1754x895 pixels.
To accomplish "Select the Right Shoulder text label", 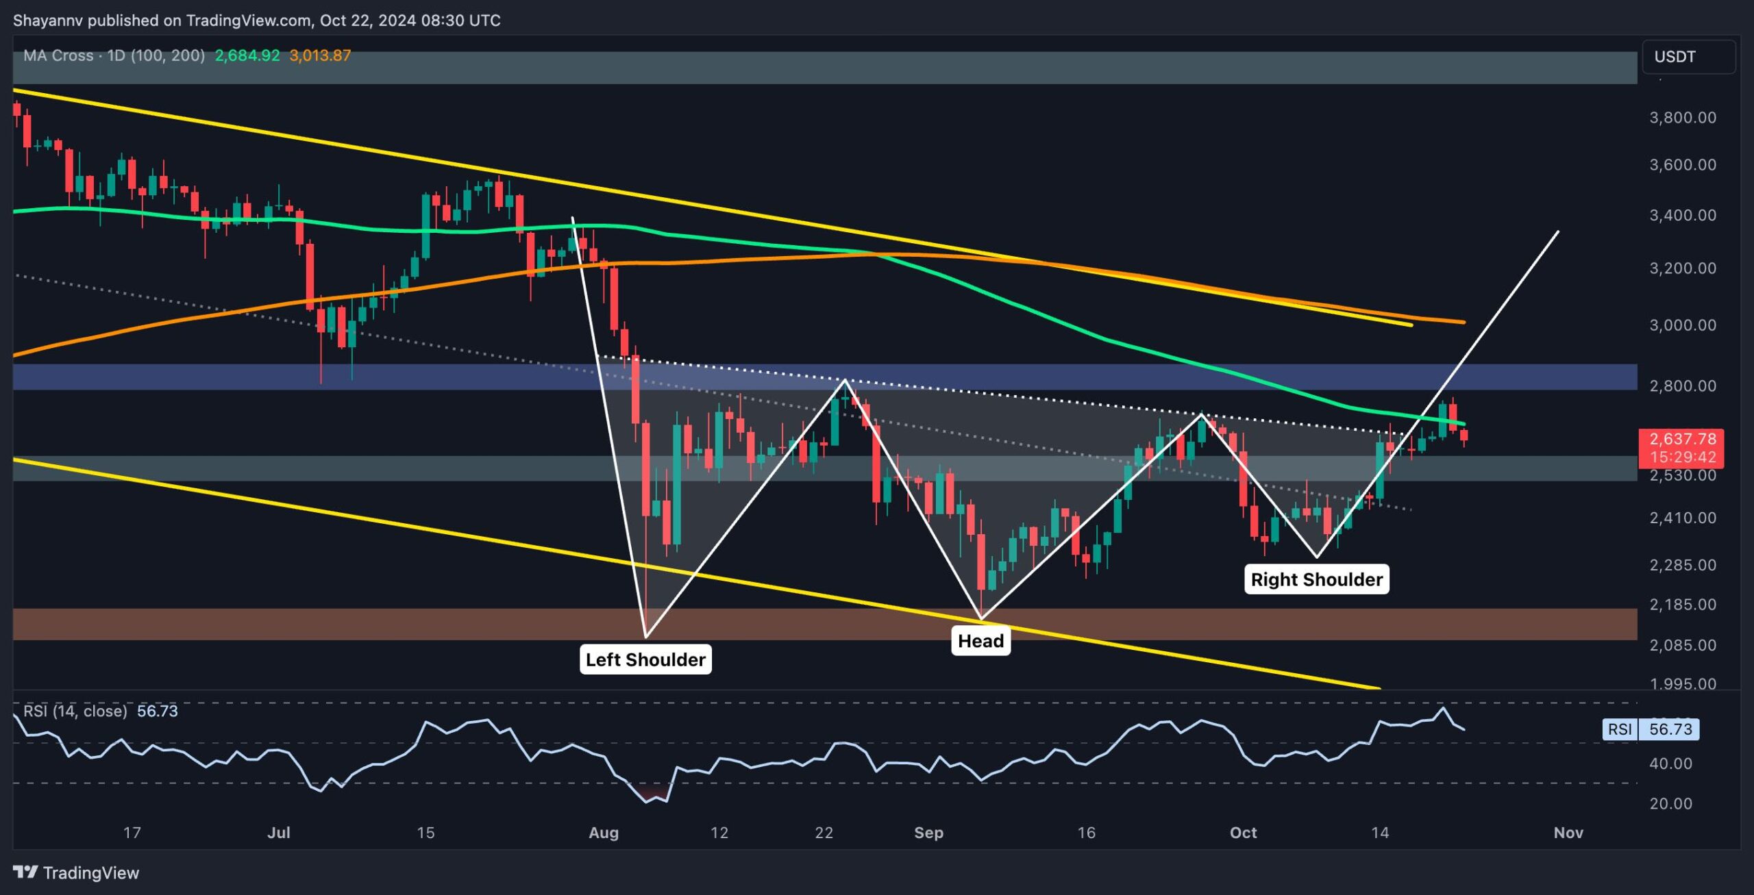I will pyautogui.click(x=1316, y=579).
